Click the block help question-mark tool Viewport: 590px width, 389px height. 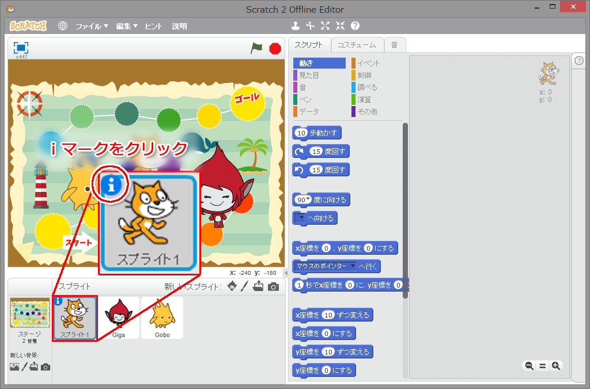point(355,25)
